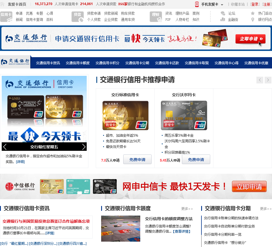The image size is (272, 247).
Task: Open the 理财产品 menu link
Action: pyautogui.click(x=182, y=13)
